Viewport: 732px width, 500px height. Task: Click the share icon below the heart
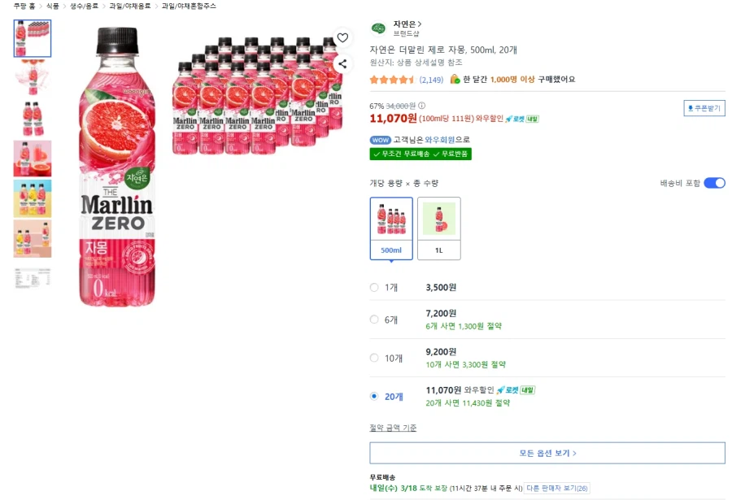click(342, 63)
